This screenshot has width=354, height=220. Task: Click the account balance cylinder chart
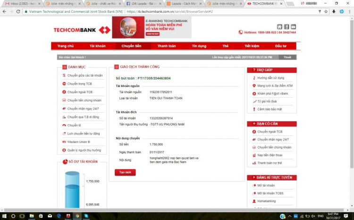[x=72, y=189]
